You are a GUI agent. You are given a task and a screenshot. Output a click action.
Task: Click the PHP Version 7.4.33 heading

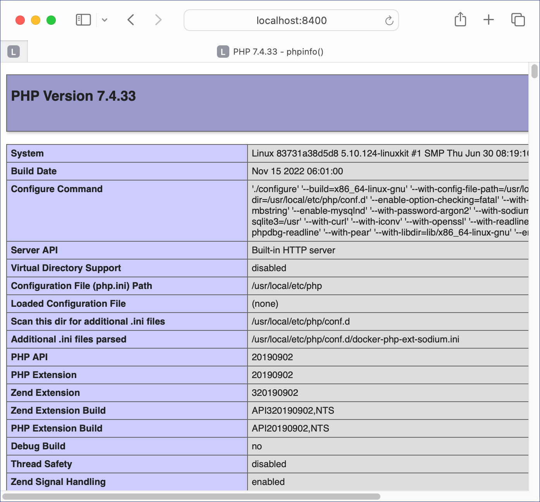tap(74, 96)
